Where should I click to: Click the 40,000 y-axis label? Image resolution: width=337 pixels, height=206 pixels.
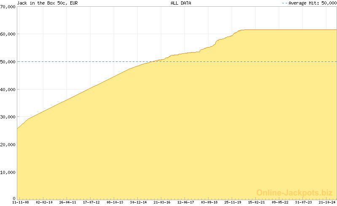point(8,90)
